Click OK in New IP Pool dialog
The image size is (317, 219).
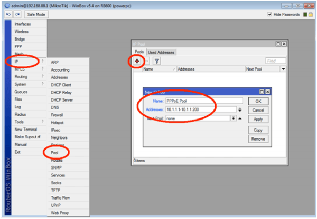tap(258, 101)
